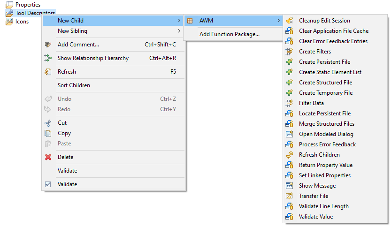Click the Locate Persistent File icon

tap(289, 113)
